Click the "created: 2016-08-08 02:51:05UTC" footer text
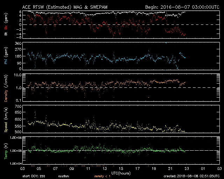The height and width of the screenshot is (179, 224). point(191,176)
